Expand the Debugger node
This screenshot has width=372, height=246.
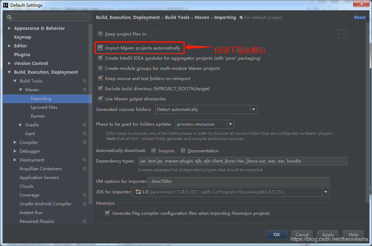[15, 151]
